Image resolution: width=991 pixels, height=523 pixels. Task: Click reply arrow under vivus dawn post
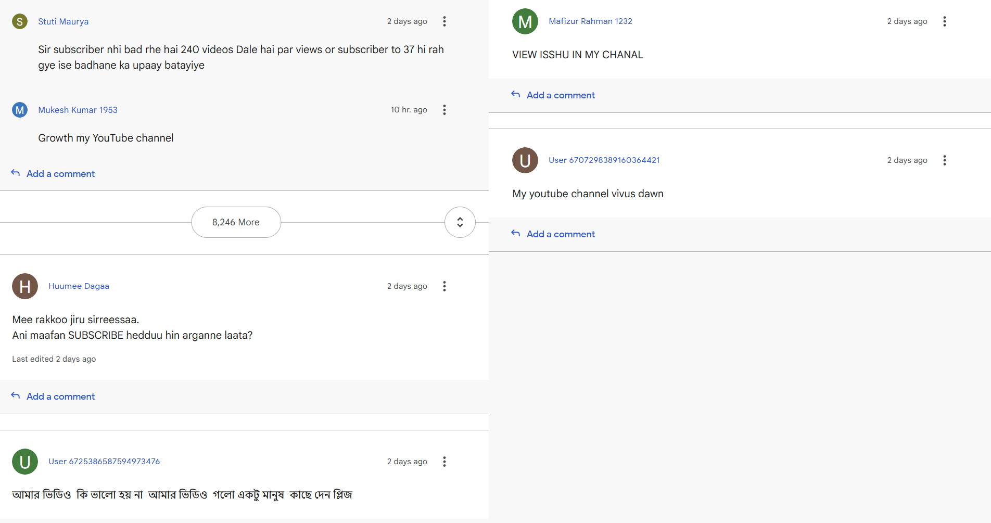click(516, 233)
